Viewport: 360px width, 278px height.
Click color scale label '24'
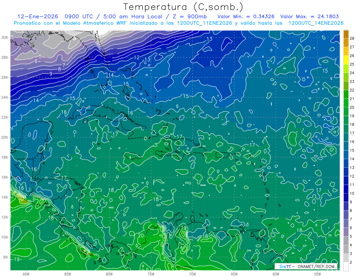(352, 73)
